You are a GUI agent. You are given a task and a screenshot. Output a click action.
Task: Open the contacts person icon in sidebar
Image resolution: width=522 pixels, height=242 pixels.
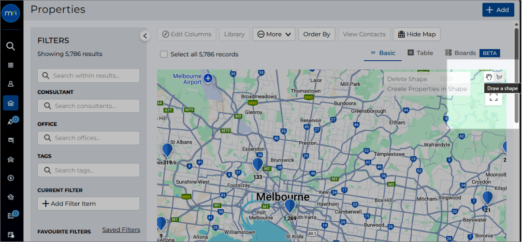click(11, 84)
